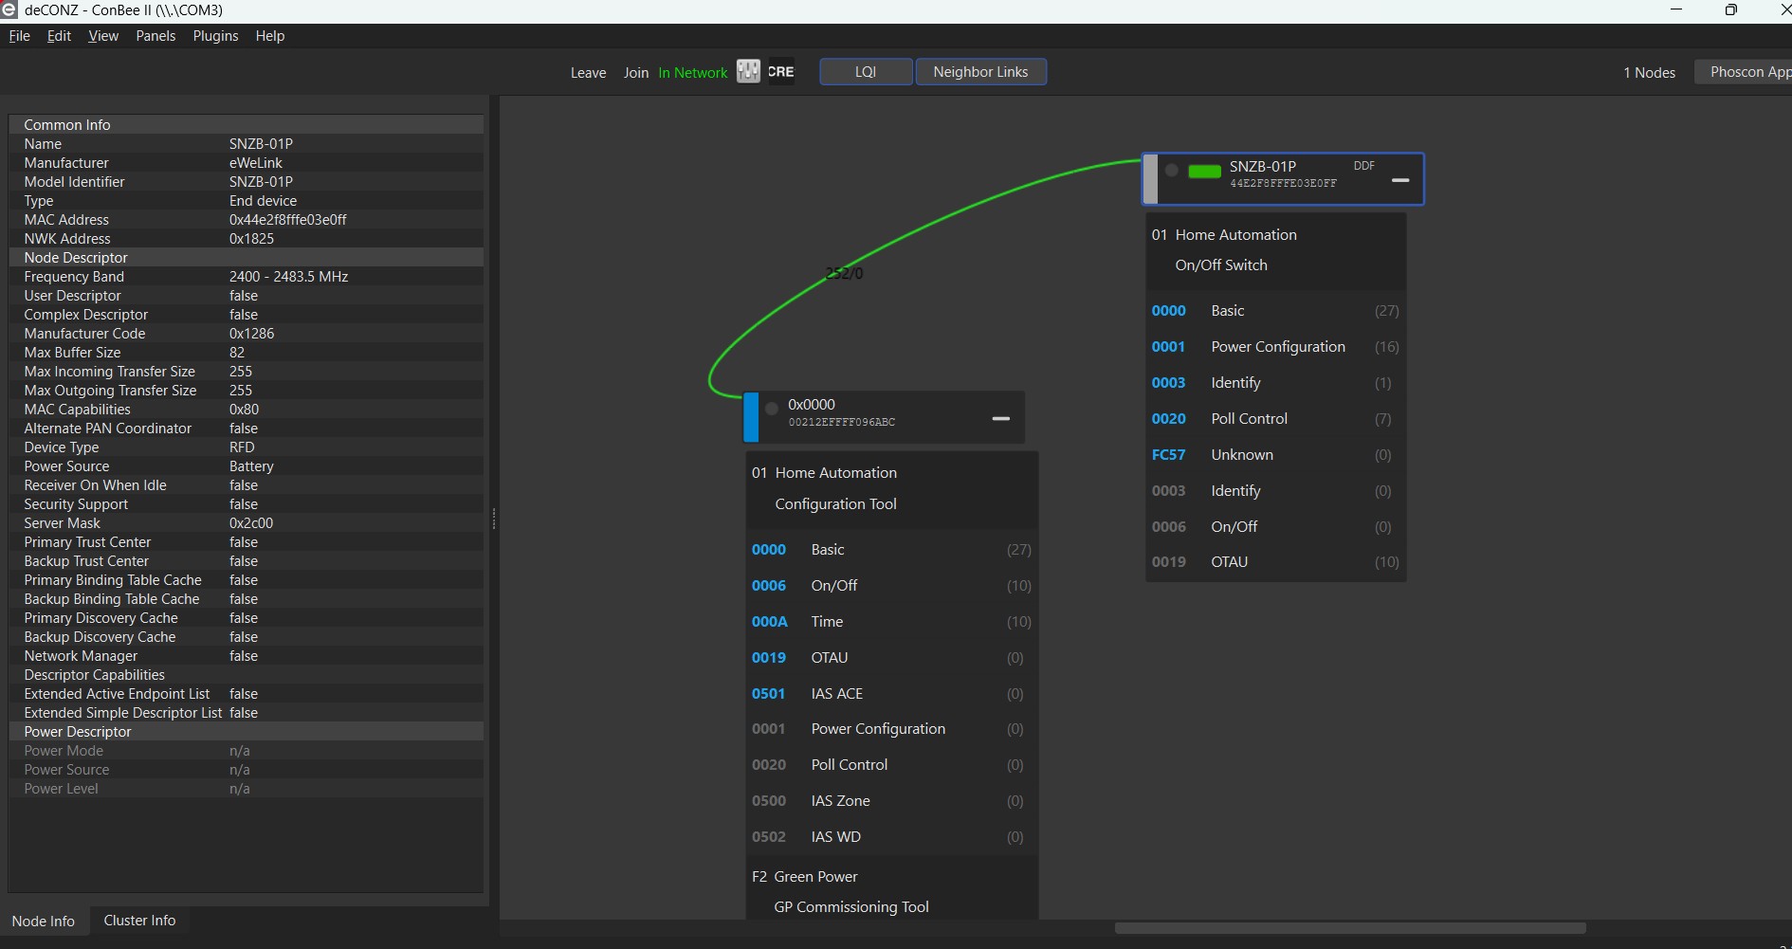Click the Leave network button
Screen dimensions: 1792x949
[x=588, y=73]
